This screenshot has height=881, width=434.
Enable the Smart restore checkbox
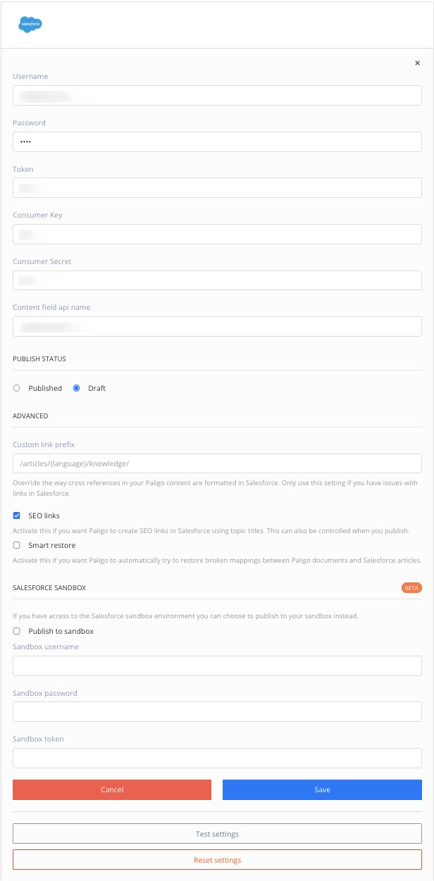point(17,545)
